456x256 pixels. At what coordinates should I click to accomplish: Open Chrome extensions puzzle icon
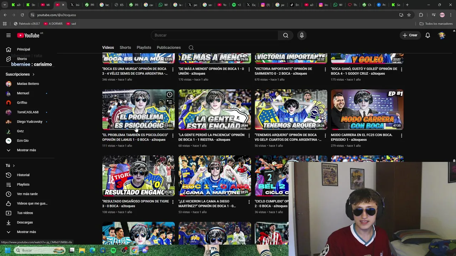(x=421, y=15)
